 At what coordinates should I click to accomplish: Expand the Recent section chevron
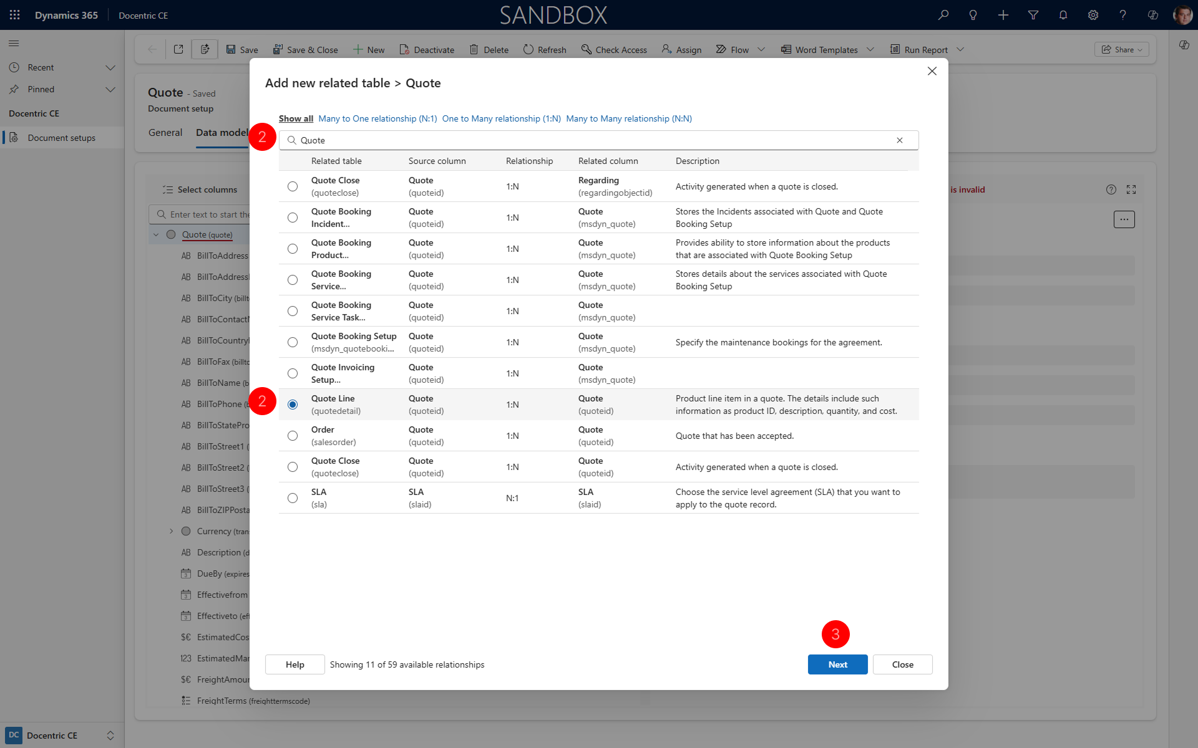coord(110,67)
